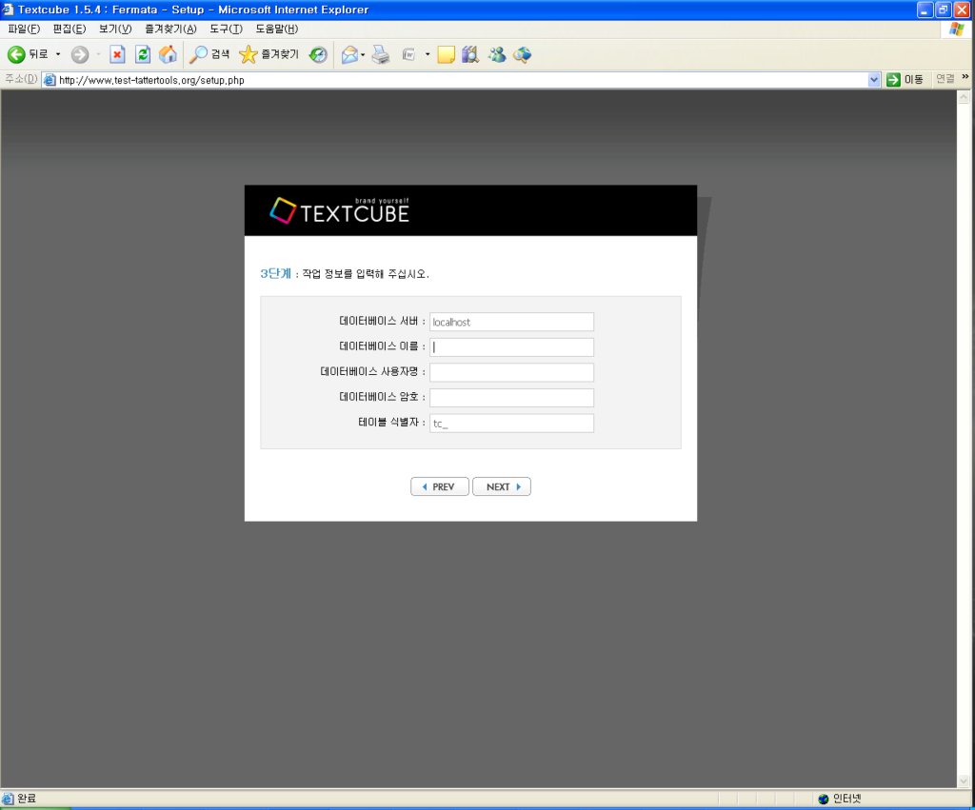Click the green 이동 Go button
The image size is (975, 810).
(905, 80)
